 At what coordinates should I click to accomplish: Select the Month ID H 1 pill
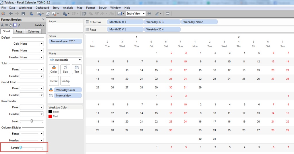(125, 22)
